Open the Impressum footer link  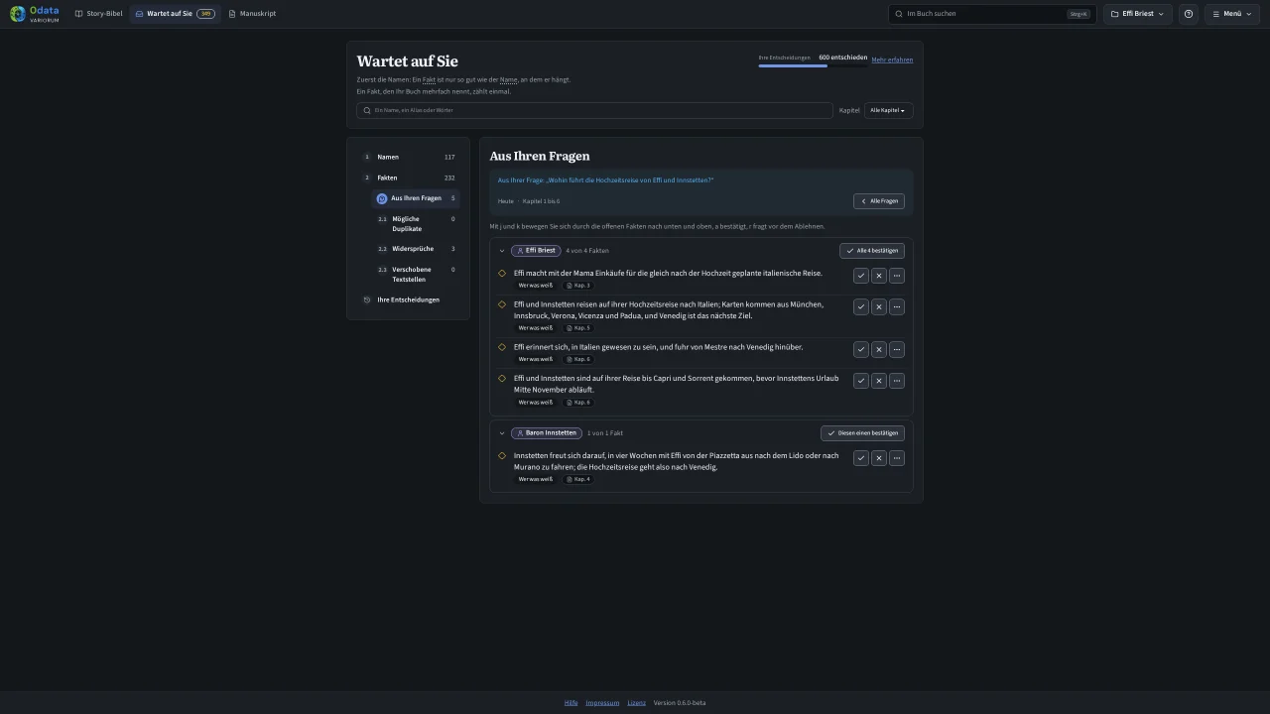coord(602,703)
